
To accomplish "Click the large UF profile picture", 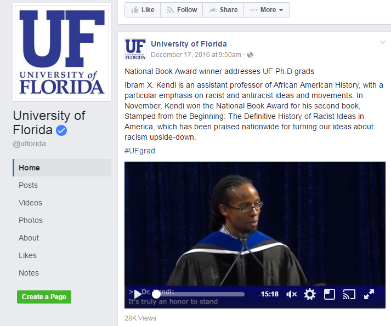I will 62,52.
